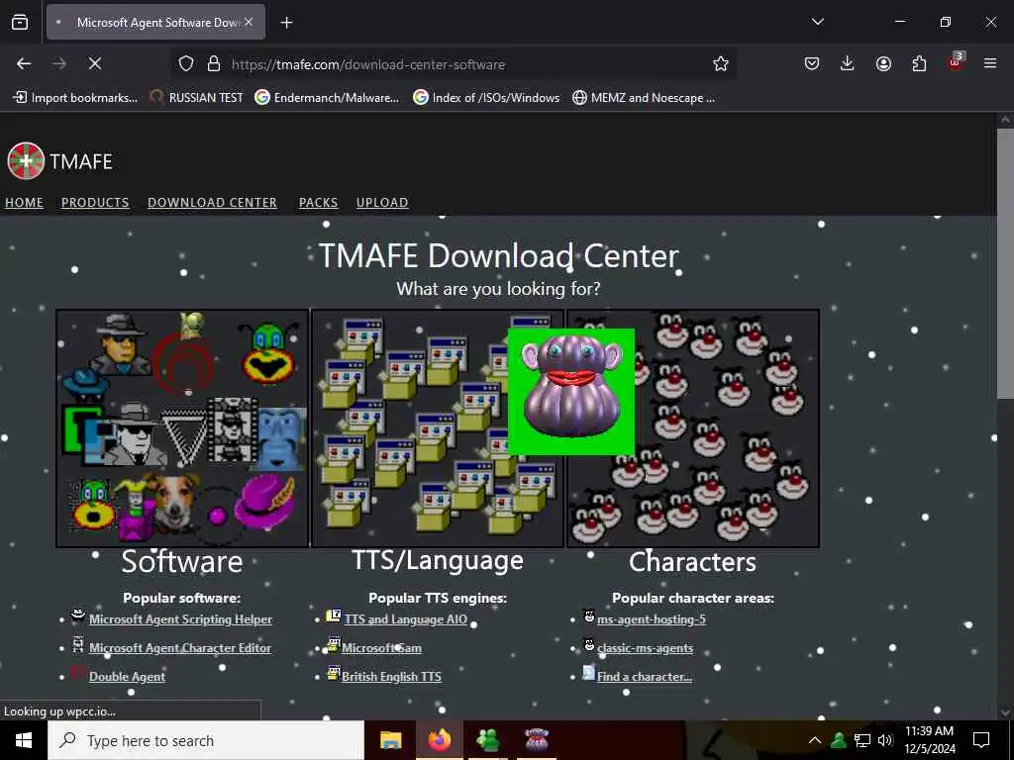Open British English TTS link
This screenshot has height=760, width=1014.
(x=391, y=677)
